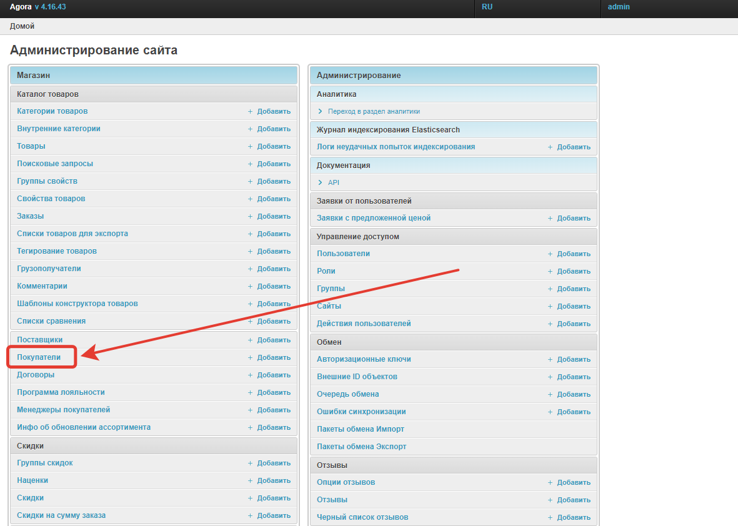Viewport: 738px width, 526px height.
Task: Open Пакеты обмена Импорт
Action: pyautogui.click(x=361, y=429)
